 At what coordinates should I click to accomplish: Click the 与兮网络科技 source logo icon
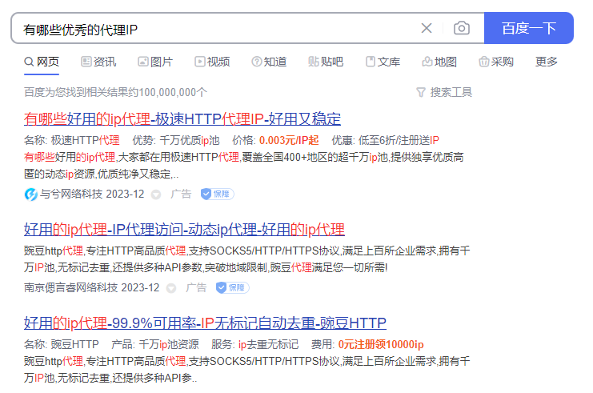(30, 194)
